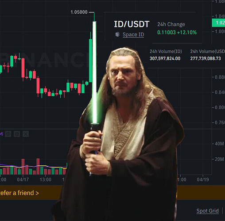Open the Spot Grid link
Screen dimensions: 225x221
(207, 211)
